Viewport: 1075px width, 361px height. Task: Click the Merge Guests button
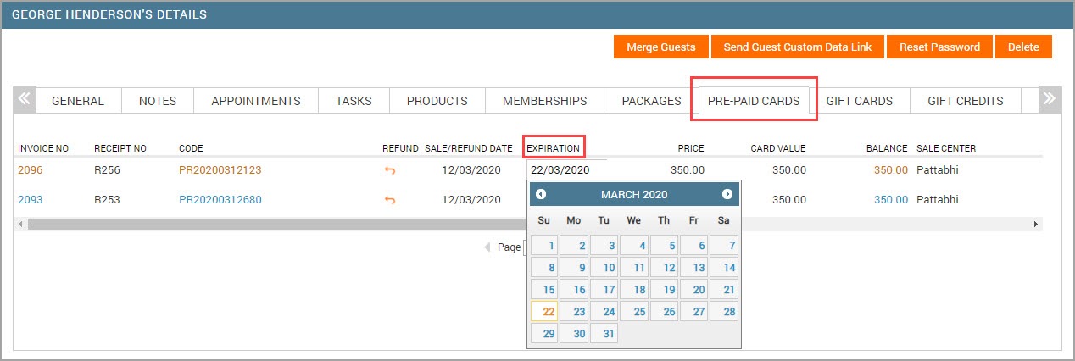click(x=660, y=47)
